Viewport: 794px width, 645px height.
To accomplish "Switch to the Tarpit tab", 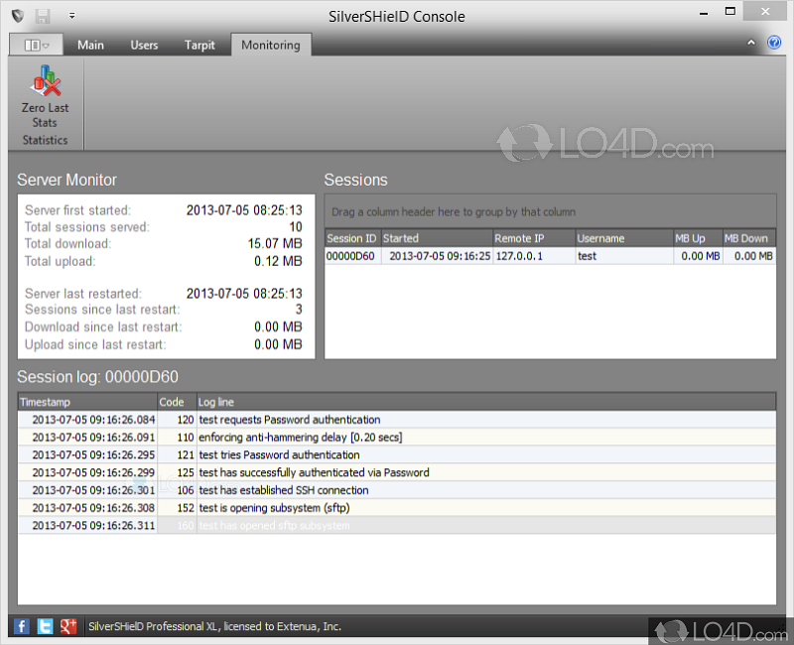I will 199,45.
